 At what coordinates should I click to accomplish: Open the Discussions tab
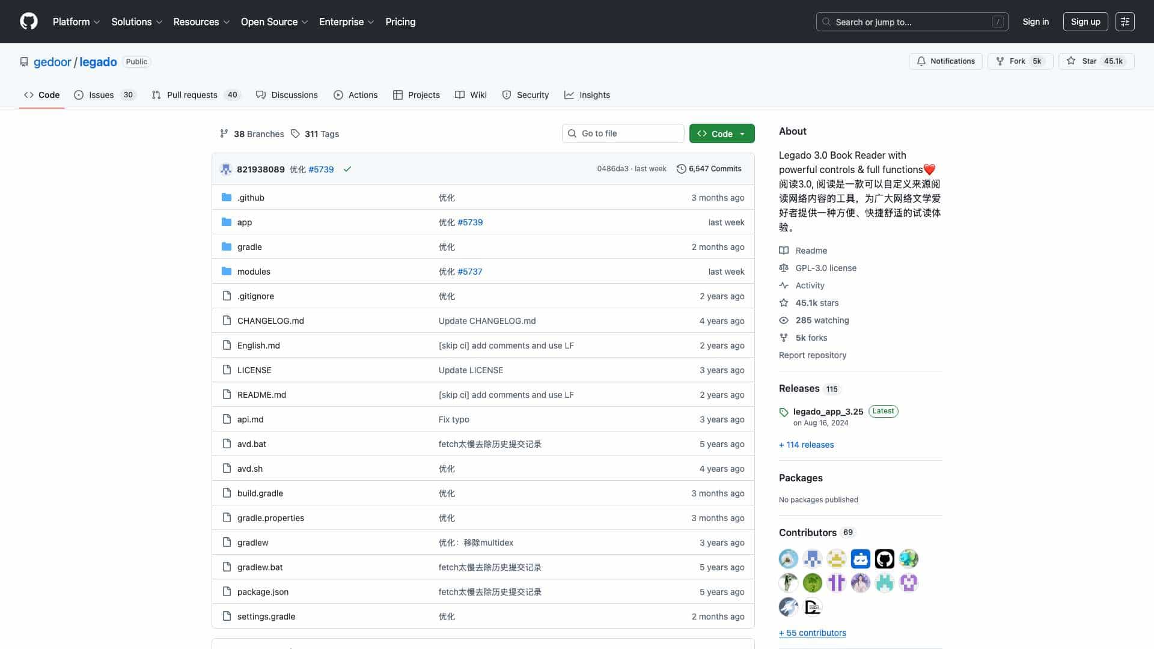(287, 95)
